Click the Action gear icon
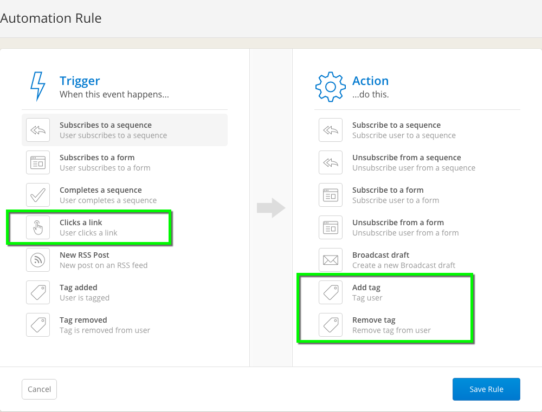This screenshot has width=542, height=412. pos(331,87)
